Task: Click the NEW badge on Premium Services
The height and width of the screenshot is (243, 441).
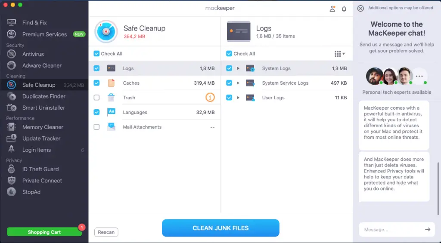Action: click(79, 34)
